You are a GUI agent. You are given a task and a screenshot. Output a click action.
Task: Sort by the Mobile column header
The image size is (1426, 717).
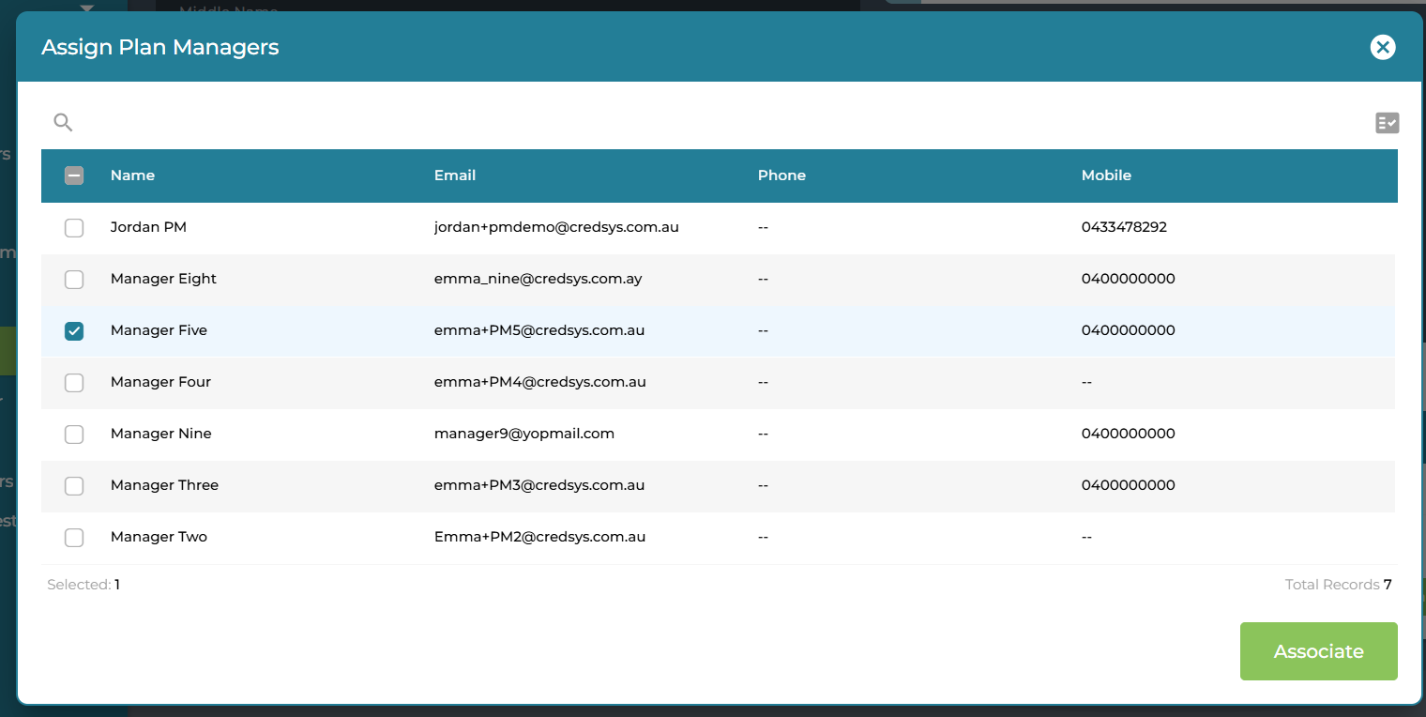point(1106,175)
